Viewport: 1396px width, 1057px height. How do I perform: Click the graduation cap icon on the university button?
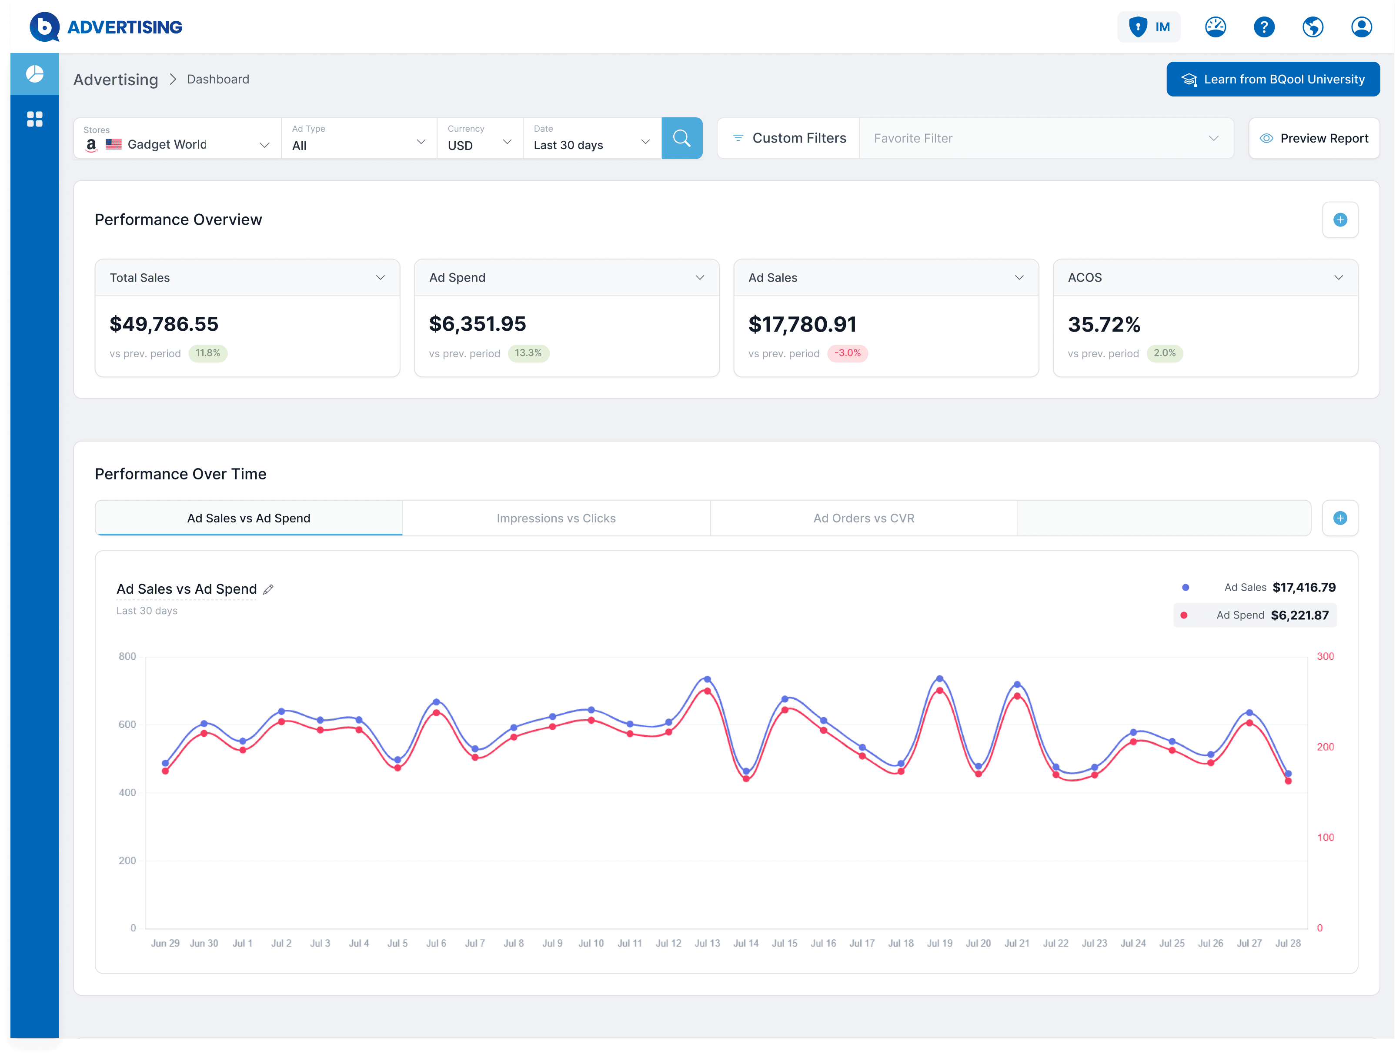(1189, 80)
